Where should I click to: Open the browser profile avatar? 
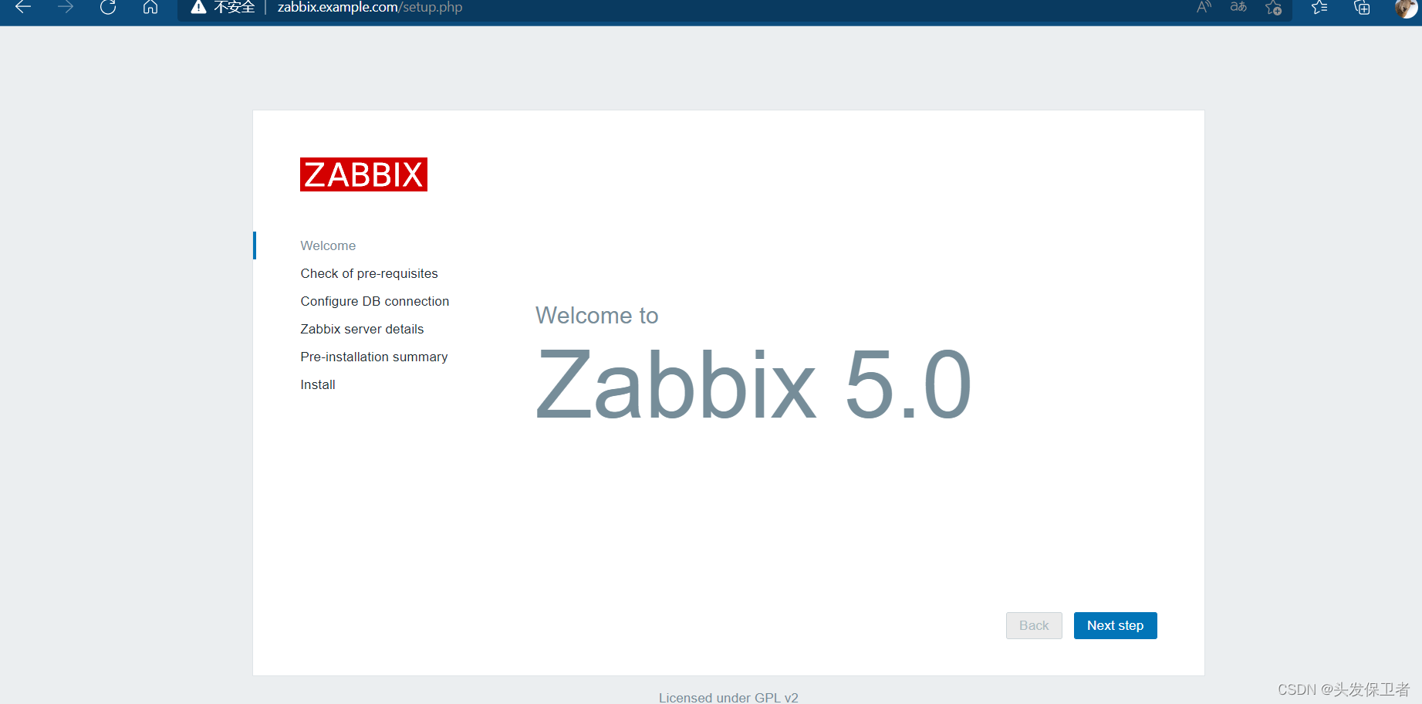pos(1406,7)
